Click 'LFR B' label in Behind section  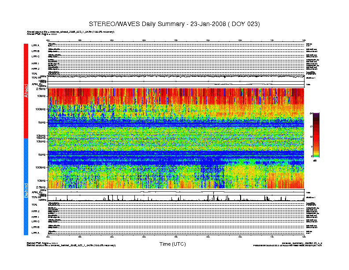(x=35, y=227)
